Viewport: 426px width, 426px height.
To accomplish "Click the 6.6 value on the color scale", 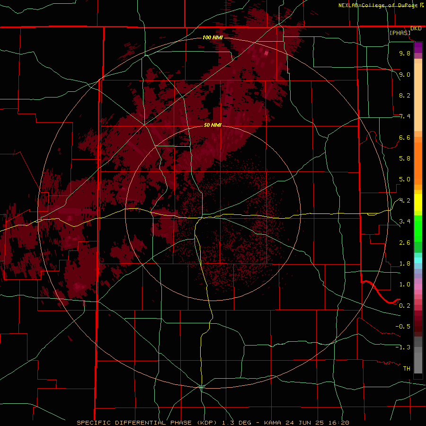I will pos(405,137).
